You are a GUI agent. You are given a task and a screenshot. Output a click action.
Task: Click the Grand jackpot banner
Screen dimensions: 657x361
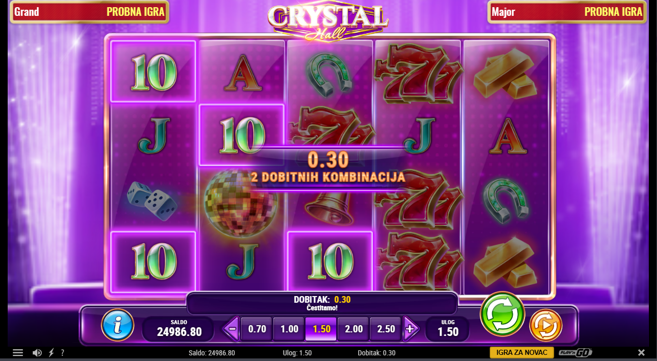[x=90, y=12]
